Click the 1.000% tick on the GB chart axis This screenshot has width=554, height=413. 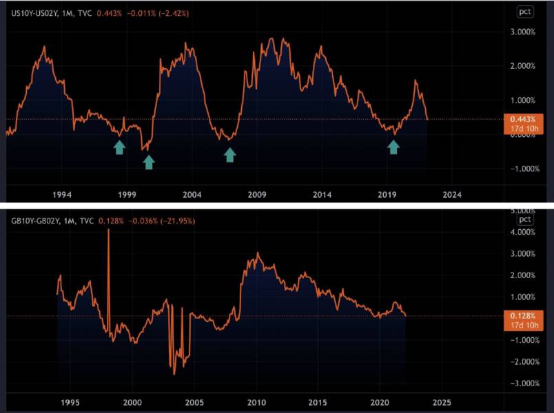coord(522,297)
